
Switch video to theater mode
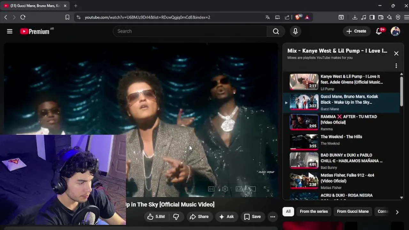(x=239, y=189)
